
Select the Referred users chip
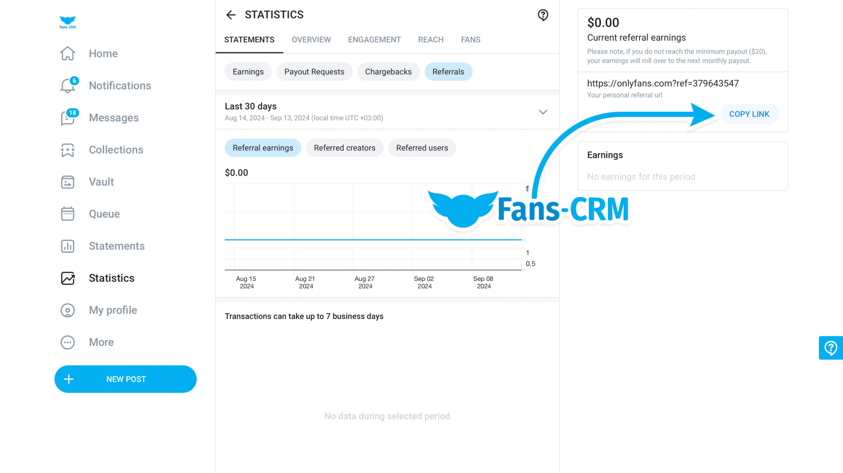tap(422, 148)
